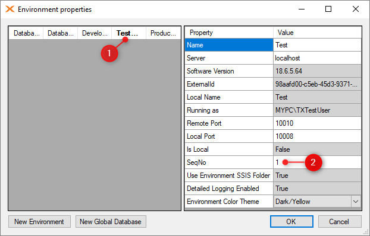Click the New Environment button
Image resolution: width=370 pixels, height=236 pixels.
coord(39,221)
